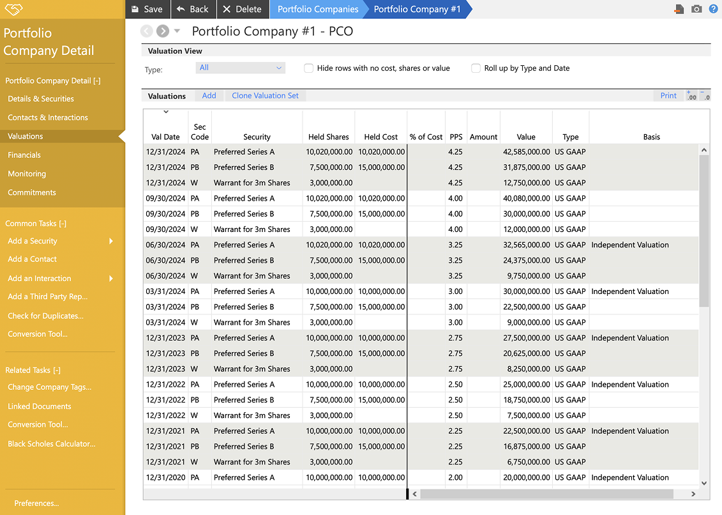The image size is (722, 515).
Task: Open Conversion Tool under Related Tasks
Action: (x=38, y=425)
